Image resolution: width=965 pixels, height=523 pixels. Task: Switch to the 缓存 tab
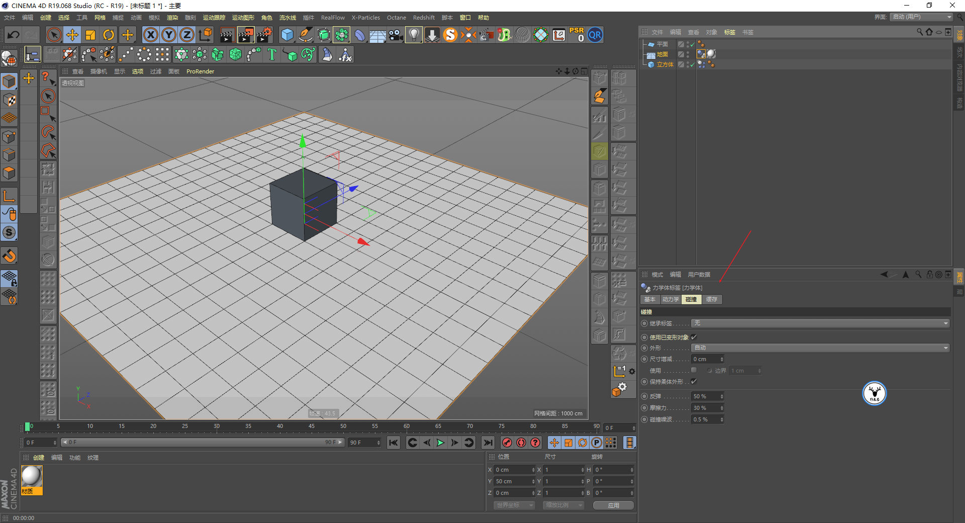tap(712, 299)
